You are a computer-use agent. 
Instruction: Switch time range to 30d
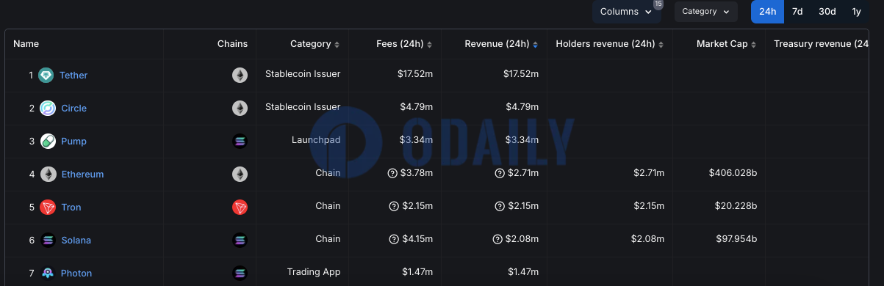click(x=827, y=12)
